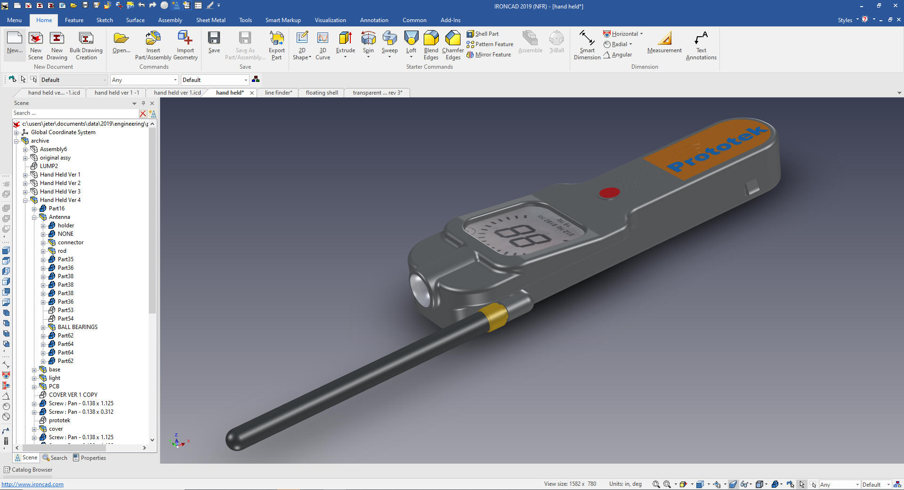Select the Extrude tool
The image size is (904, 490).
345,43
